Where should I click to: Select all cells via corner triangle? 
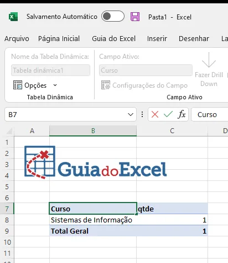tap(9, 131)
